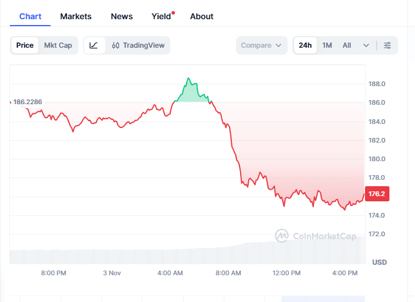This screenshot has height=302, width=415.
Task: Open the Markets tab
Action: pyautogui.click(x=76, y=16)
